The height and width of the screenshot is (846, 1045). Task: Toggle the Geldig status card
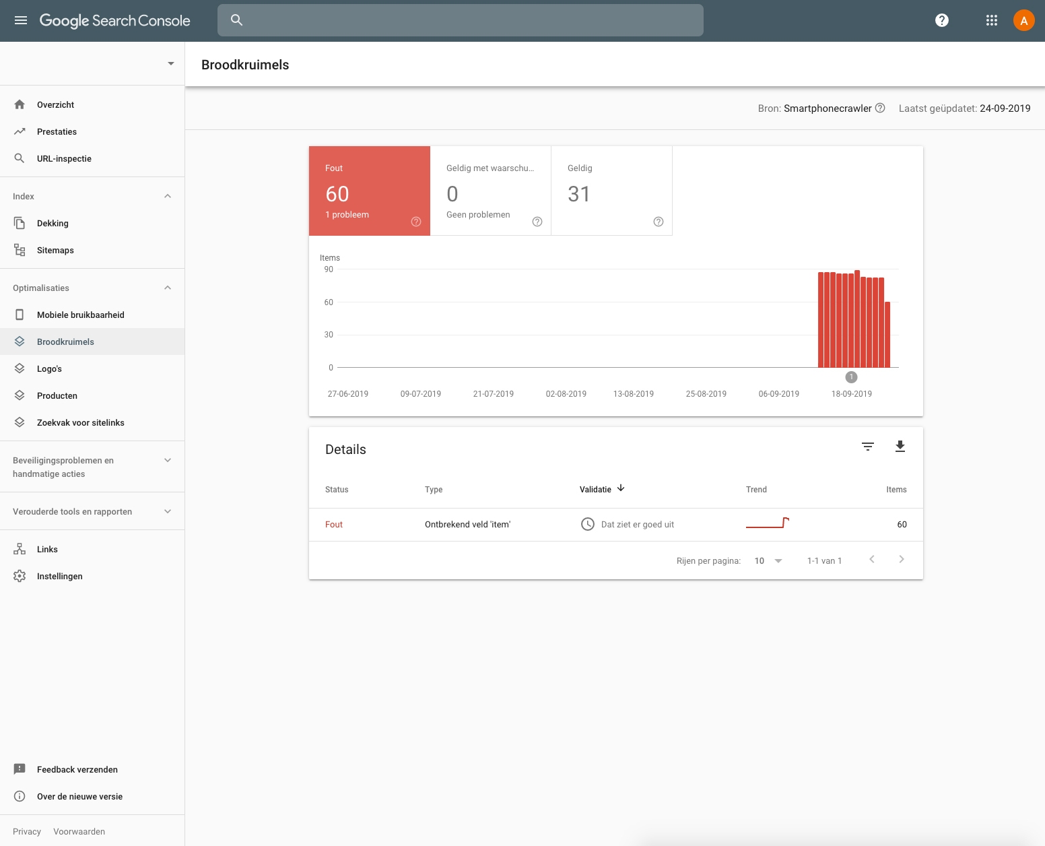[612, 191]
